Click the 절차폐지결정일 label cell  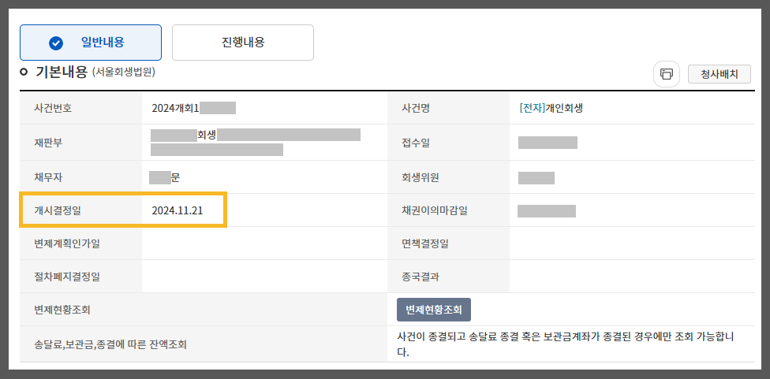[x=80, y=276]
